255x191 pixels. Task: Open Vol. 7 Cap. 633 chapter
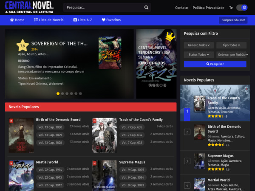pyautogui.click(x=132, y=143)
